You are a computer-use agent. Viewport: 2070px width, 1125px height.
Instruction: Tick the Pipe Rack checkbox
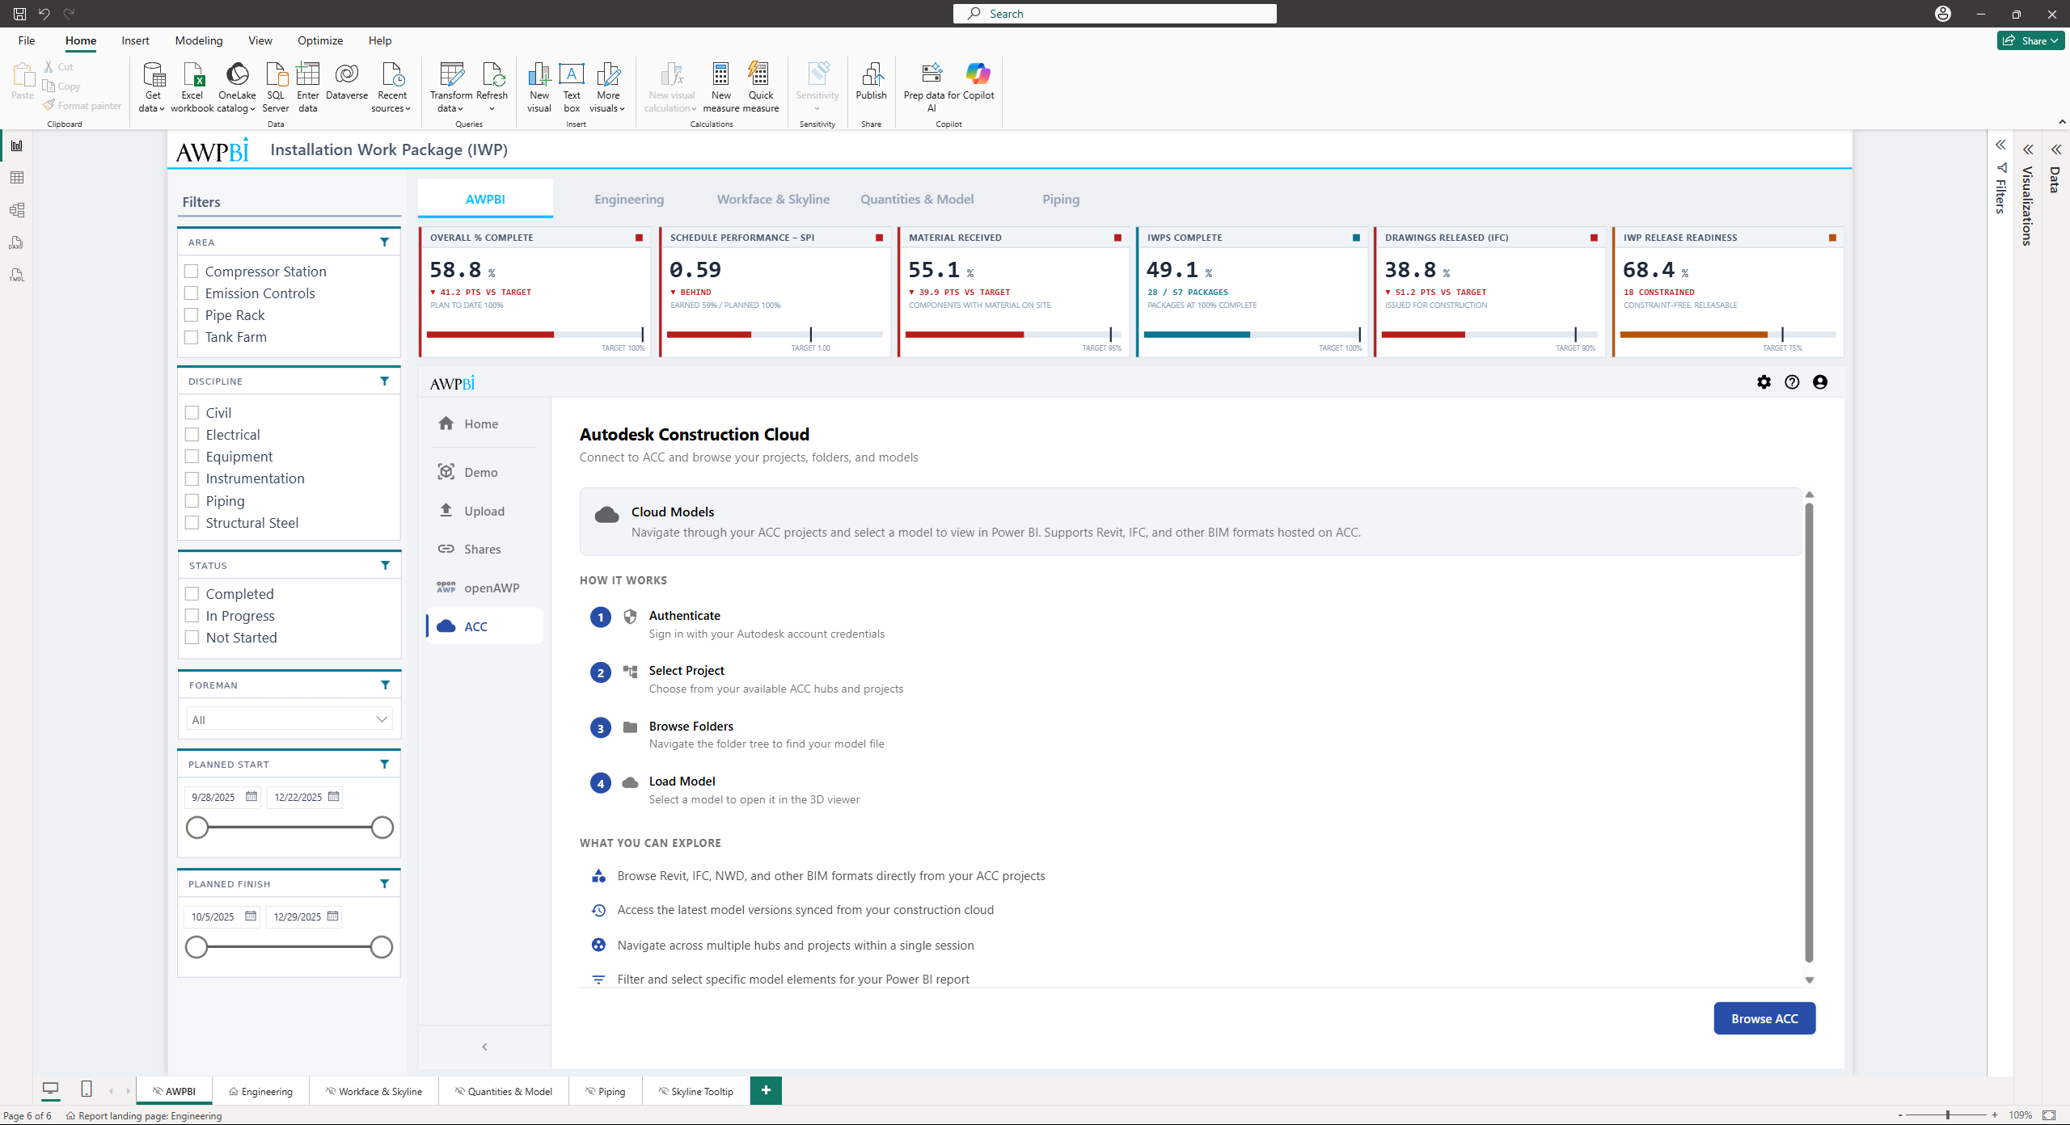click(192, 315)
